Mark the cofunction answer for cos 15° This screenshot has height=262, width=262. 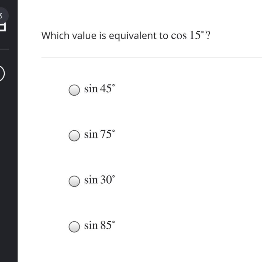pyautogui.click(x=74, y=136)
